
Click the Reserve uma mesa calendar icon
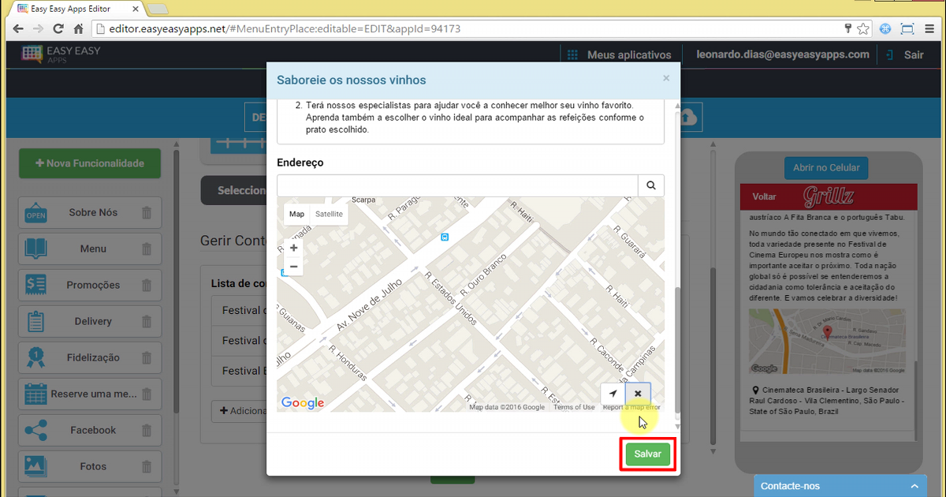pos(35,394)
